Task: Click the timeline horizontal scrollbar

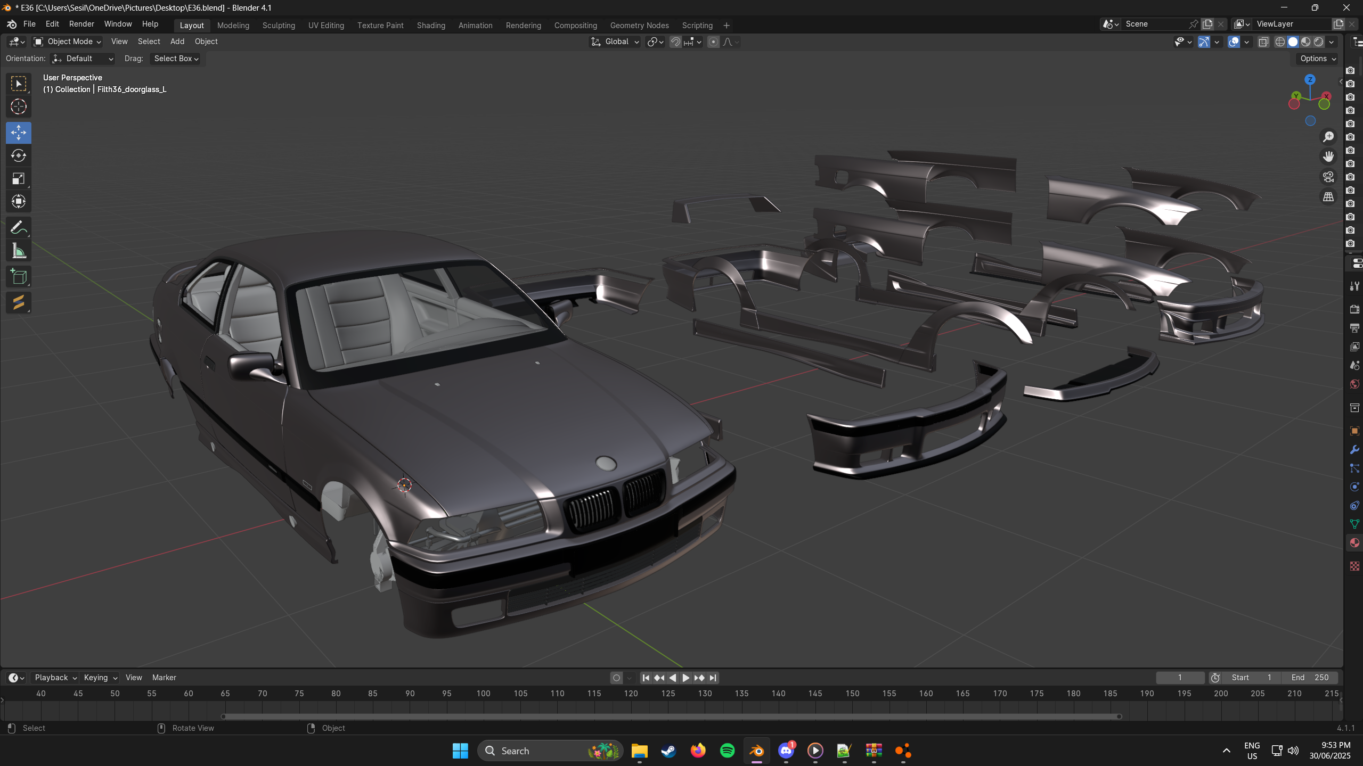Action: [671, 716]
